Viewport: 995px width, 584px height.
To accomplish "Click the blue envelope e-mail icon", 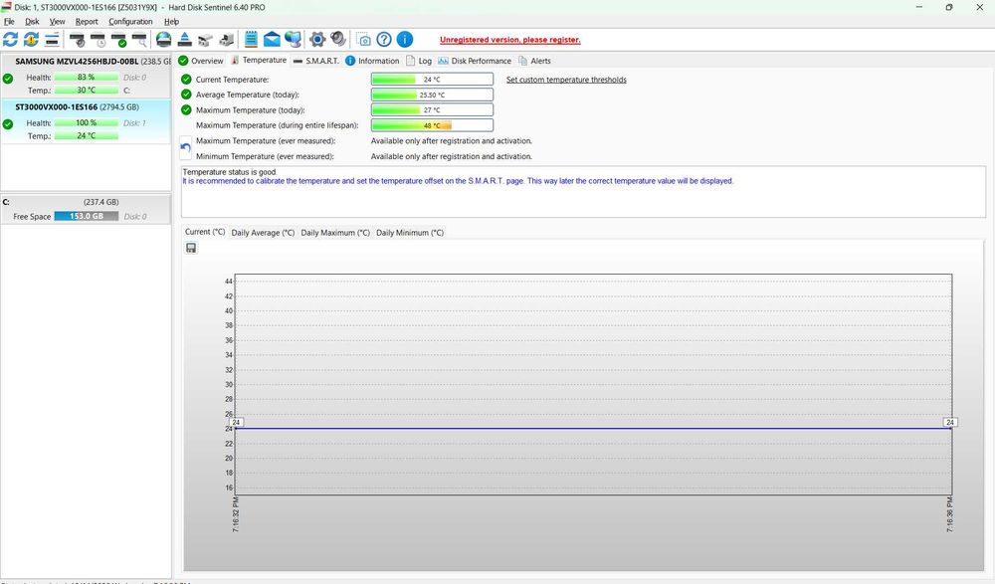I will click(x=272, y=40).
